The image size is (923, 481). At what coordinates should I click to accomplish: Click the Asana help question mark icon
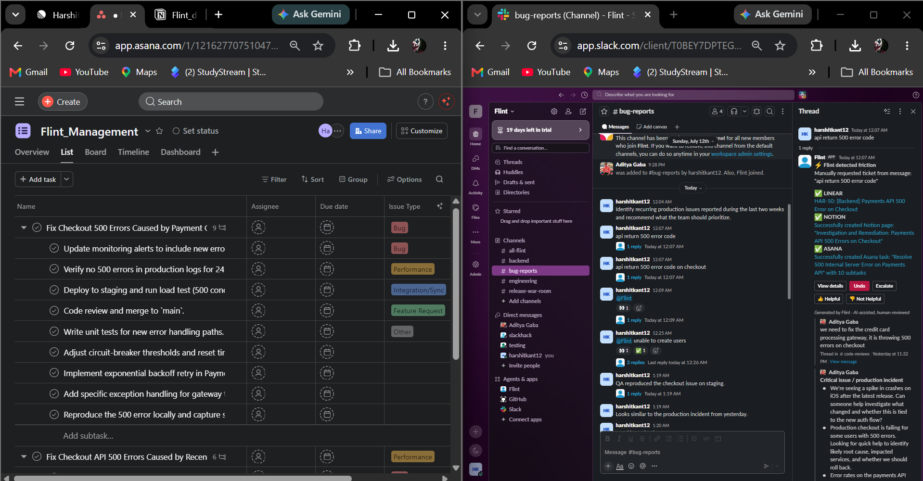coord(425,101)
